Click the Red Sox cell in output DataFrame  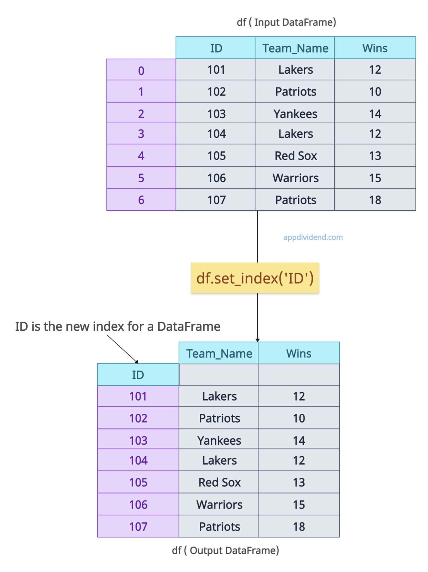tap(219, 482)
